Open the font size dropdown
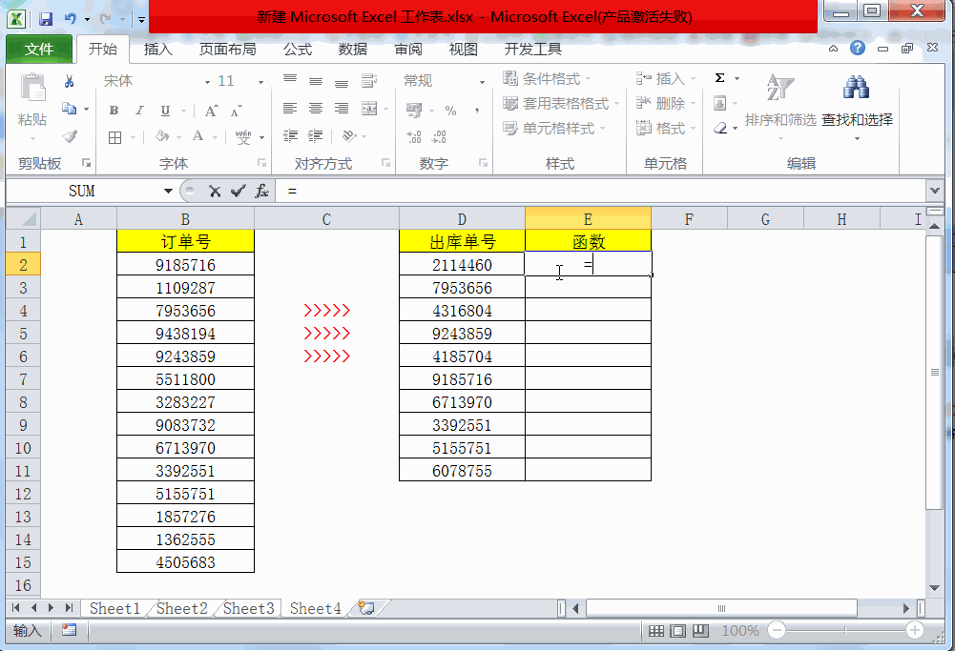Viewport: 955px width, 651px height. click(260, 82)
